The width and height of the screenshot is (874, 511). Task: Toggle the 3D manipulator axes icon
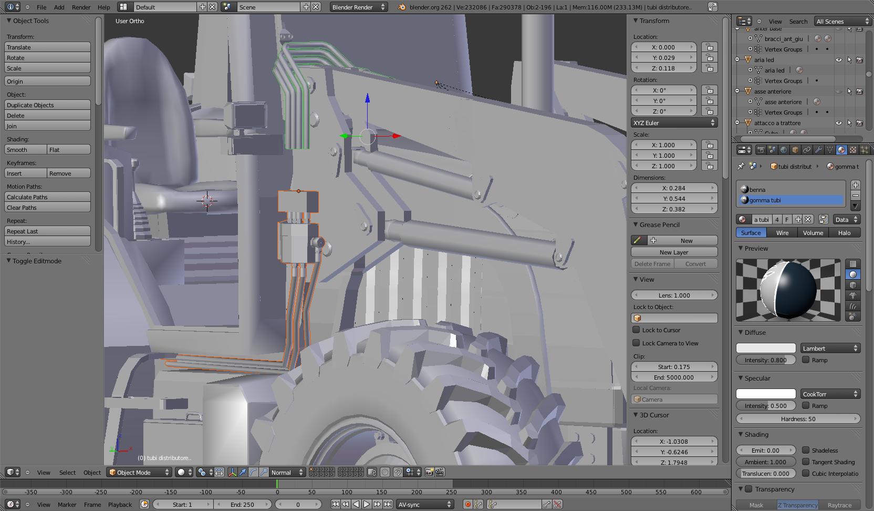232,472
